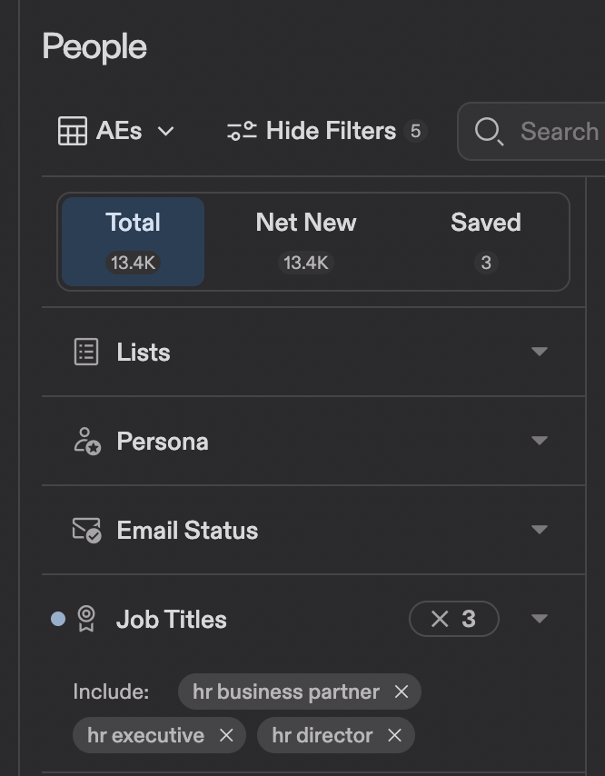The image size is (605, 776).
Task: Open the AEs view dropdown chevron
Action: (165, 131)
